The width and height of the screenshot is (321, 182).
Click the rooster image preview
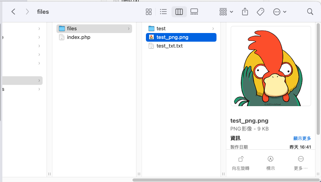[271, 66]
